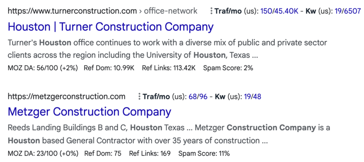Click the https://metzgerconstruction.com URL text
The width and height of the screenshot is (364, 162).
tap(67, 96)
